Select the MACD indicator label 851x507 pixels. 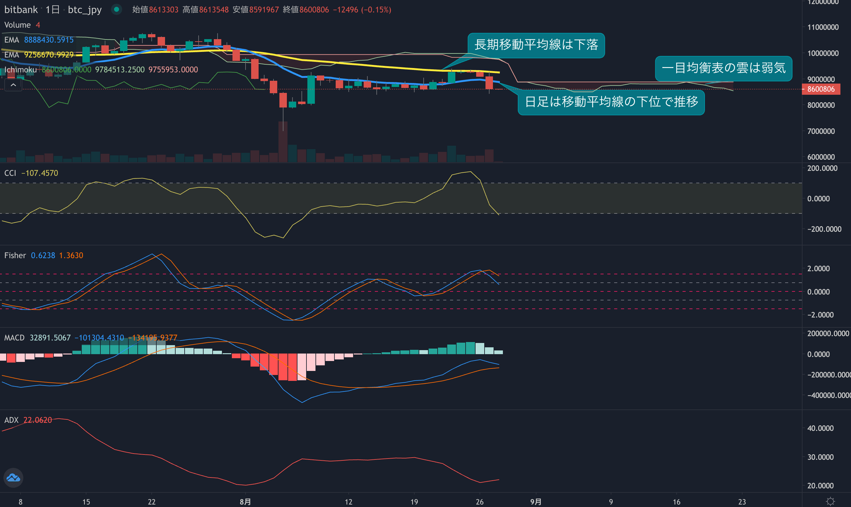[14, 338]
